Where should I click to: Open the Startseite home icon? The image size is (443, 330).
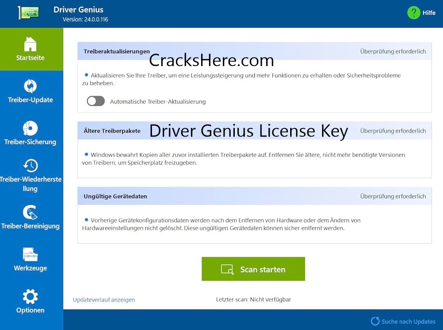pos(30,44)
